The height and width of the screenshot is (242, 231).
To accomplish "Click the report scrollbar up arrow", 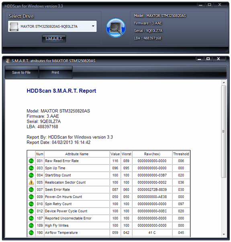I will point(224,83).
